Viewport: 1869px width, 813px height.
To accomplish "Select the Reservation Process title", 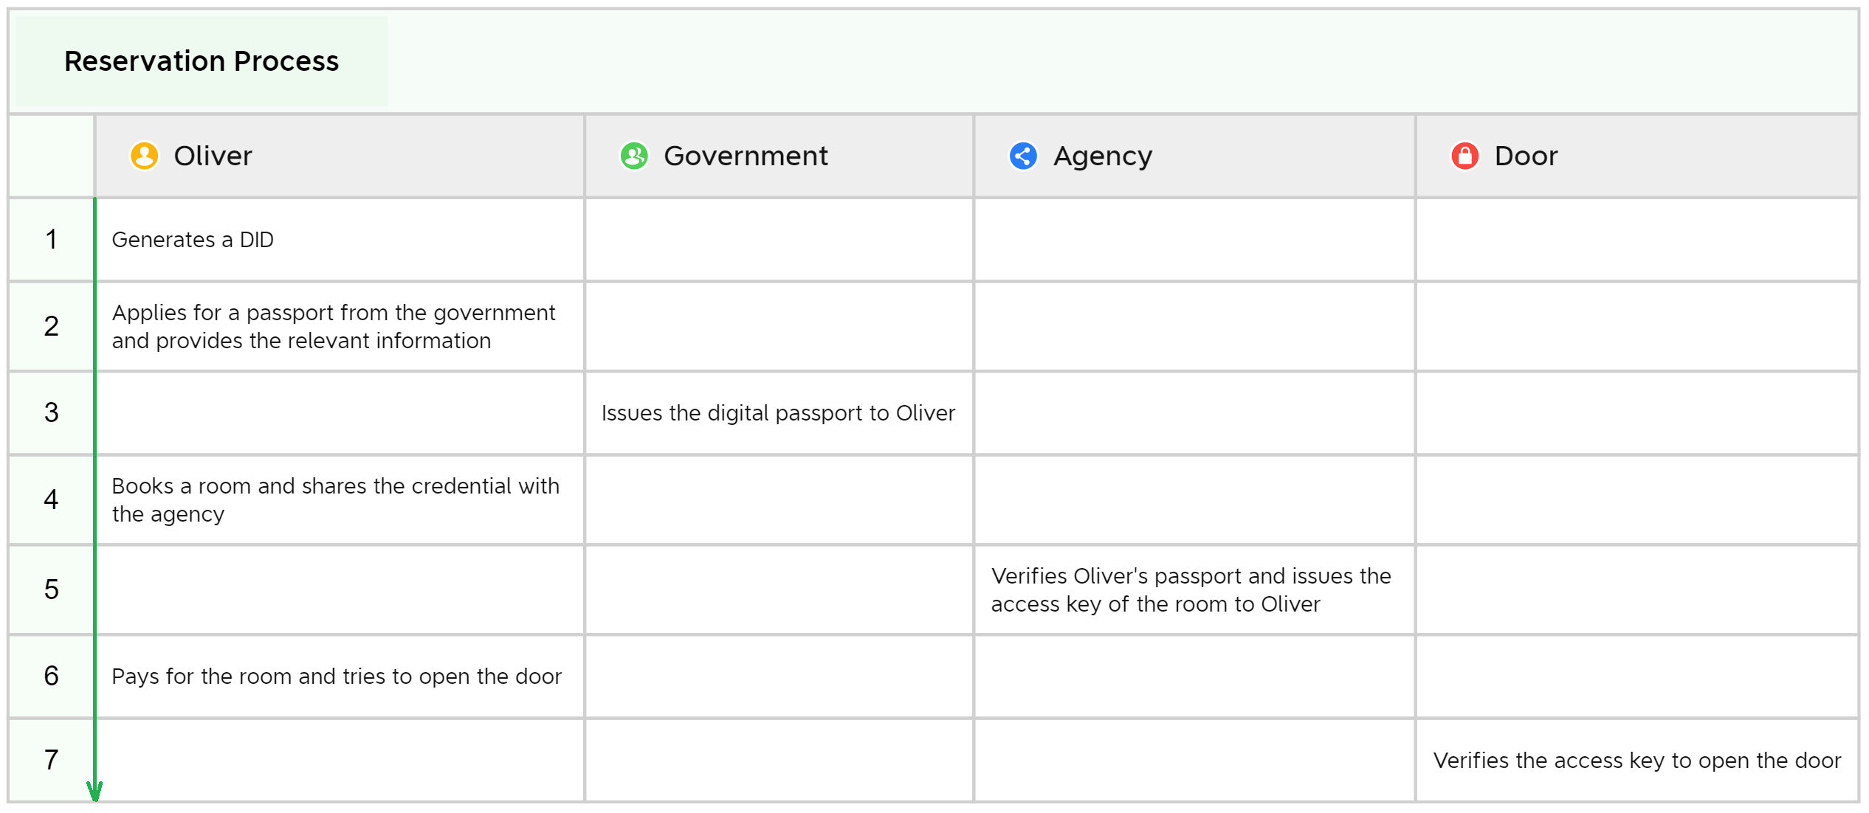I will point(202,61).
